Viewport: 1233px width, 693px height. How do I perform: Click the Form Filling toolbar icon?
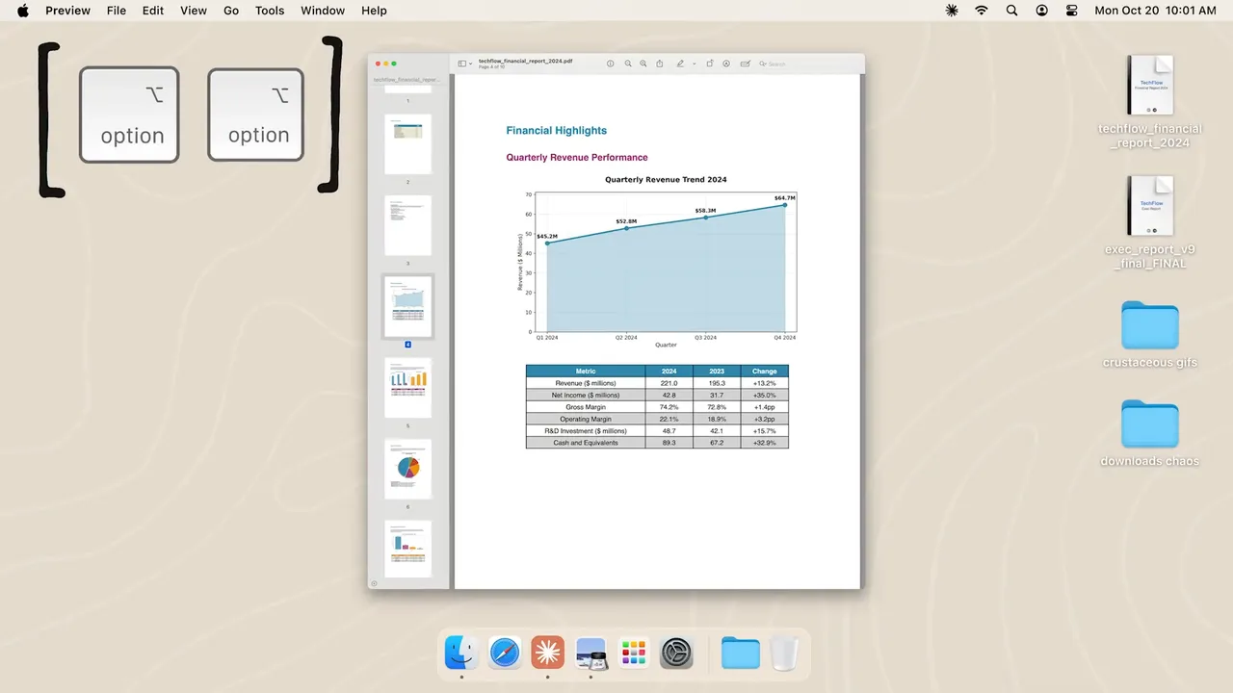pos(745,64)
